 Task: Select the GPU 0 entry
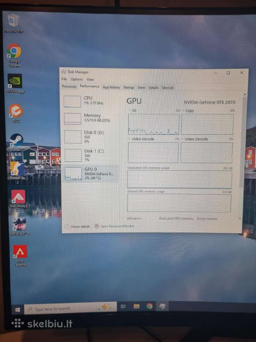(x=90, y=173)
